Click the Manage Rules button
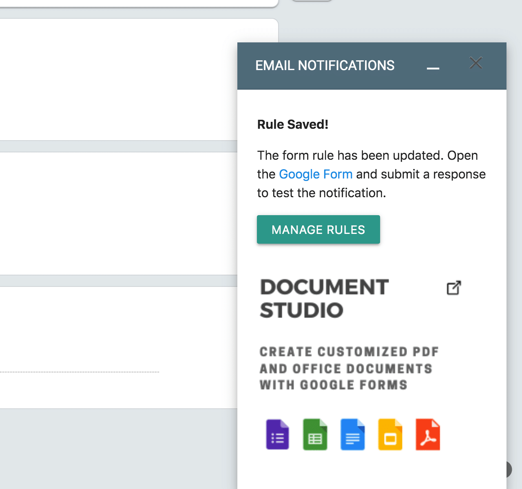Image resolution: width=522 pixels, height=489 pixels. [x=319, y=229]
